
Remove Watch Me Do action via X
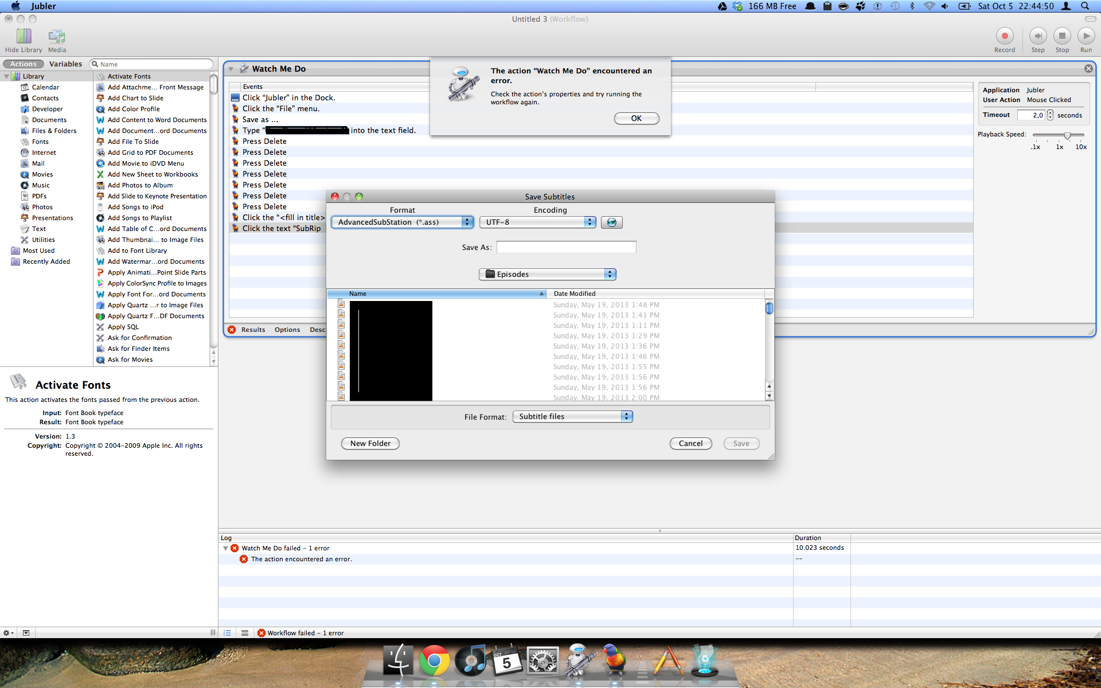pyautogui.click(x=1088, y=69)
